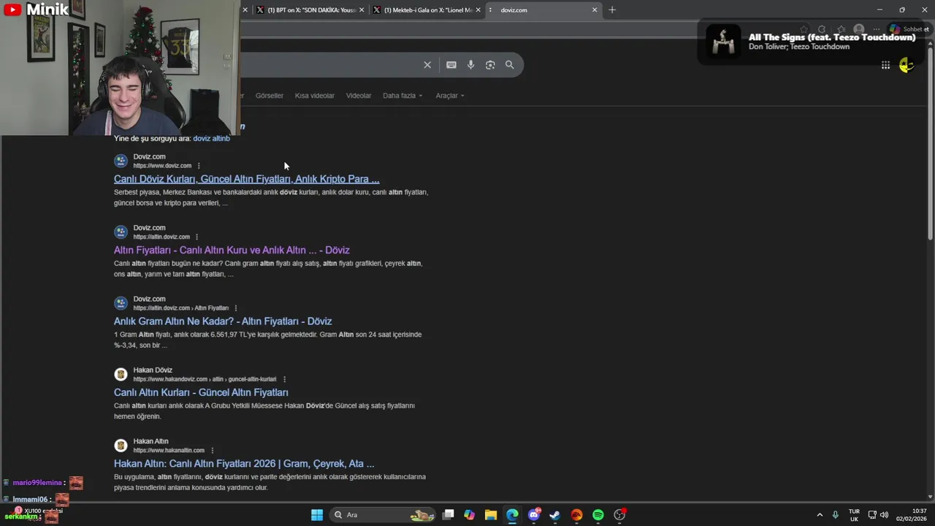Screen dimensions: 935x526
Task: Open more options for first altin.doviz.com result
Action: click(x=196, y=237)
